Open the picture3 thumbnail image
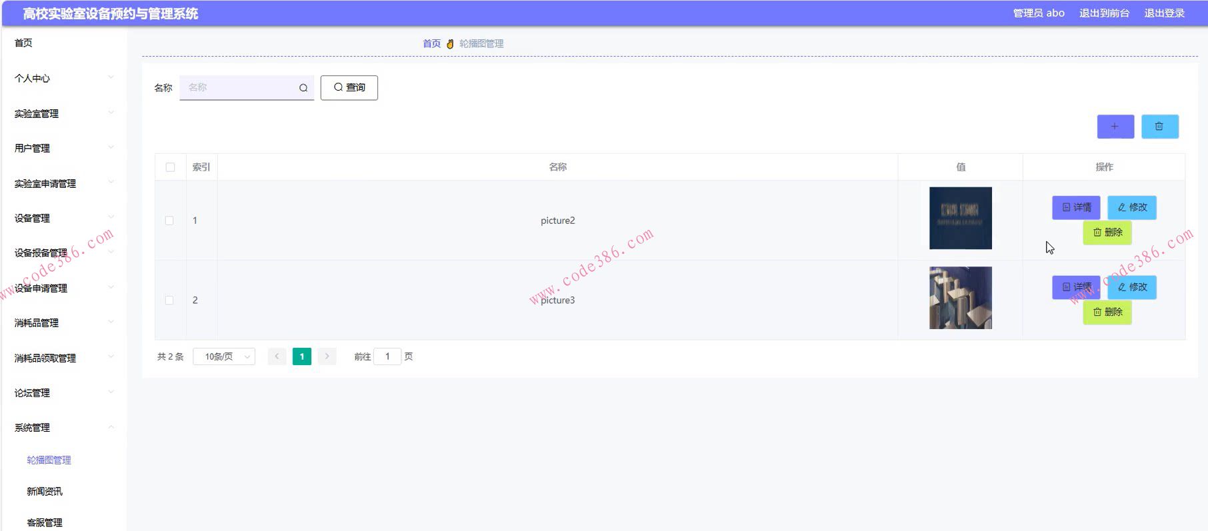The width and height of the screenshot is (1208, 531). click(x=961, y=298)
